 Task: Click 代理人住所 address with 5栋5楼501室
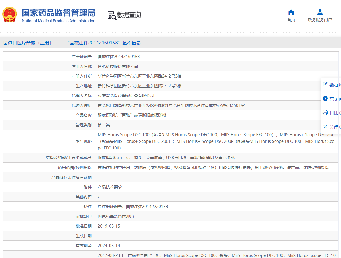[x=171, y=105]
